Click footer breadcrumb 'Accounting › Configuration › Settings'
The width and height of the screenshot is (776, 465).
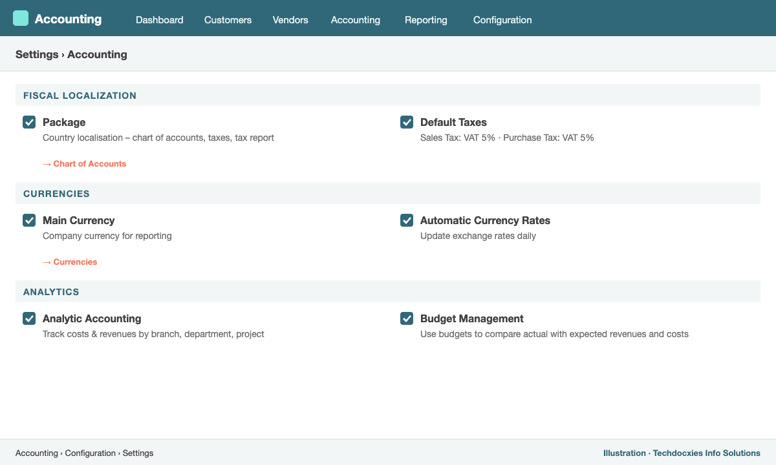[85, 453]
